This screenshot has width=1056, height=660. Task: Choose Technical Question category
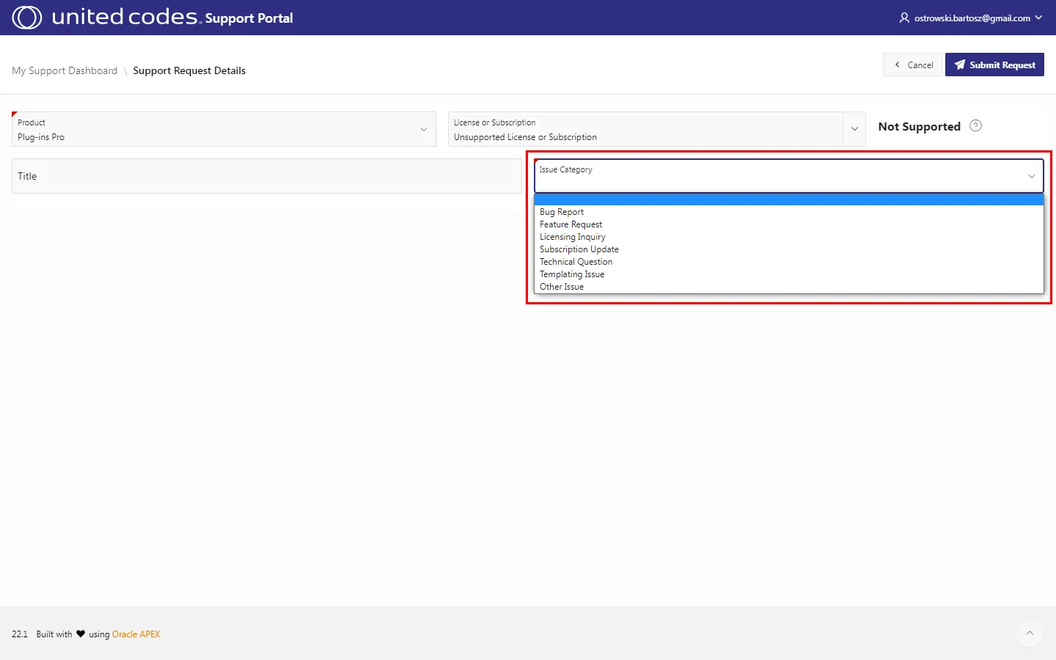tap(576, 262)
